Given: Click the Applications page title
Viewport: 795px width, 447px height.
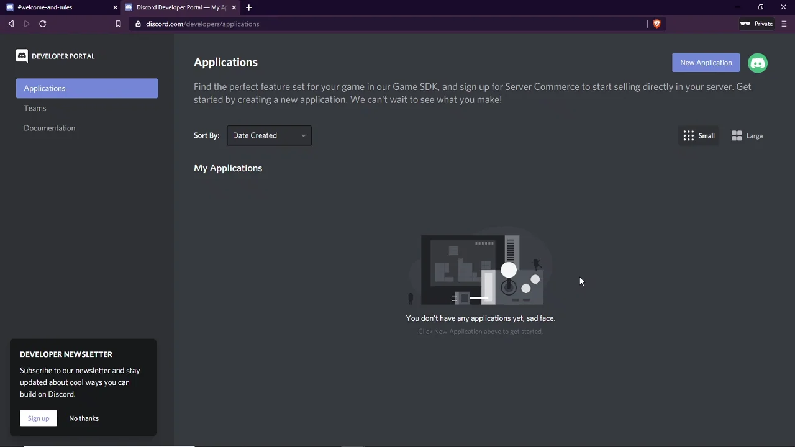Looking at the screenshot, I should [225, 62].
